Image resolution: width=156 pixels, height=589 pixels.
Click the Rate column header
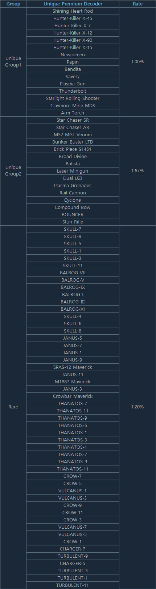point(137,4)
